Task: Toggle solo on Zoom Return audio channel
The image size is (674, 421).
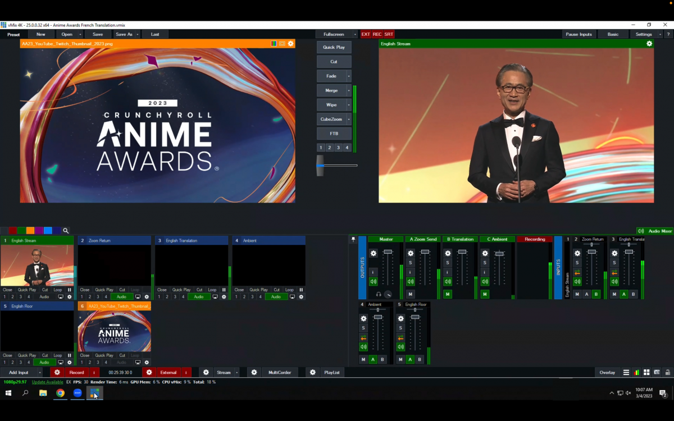Action: 577,263
